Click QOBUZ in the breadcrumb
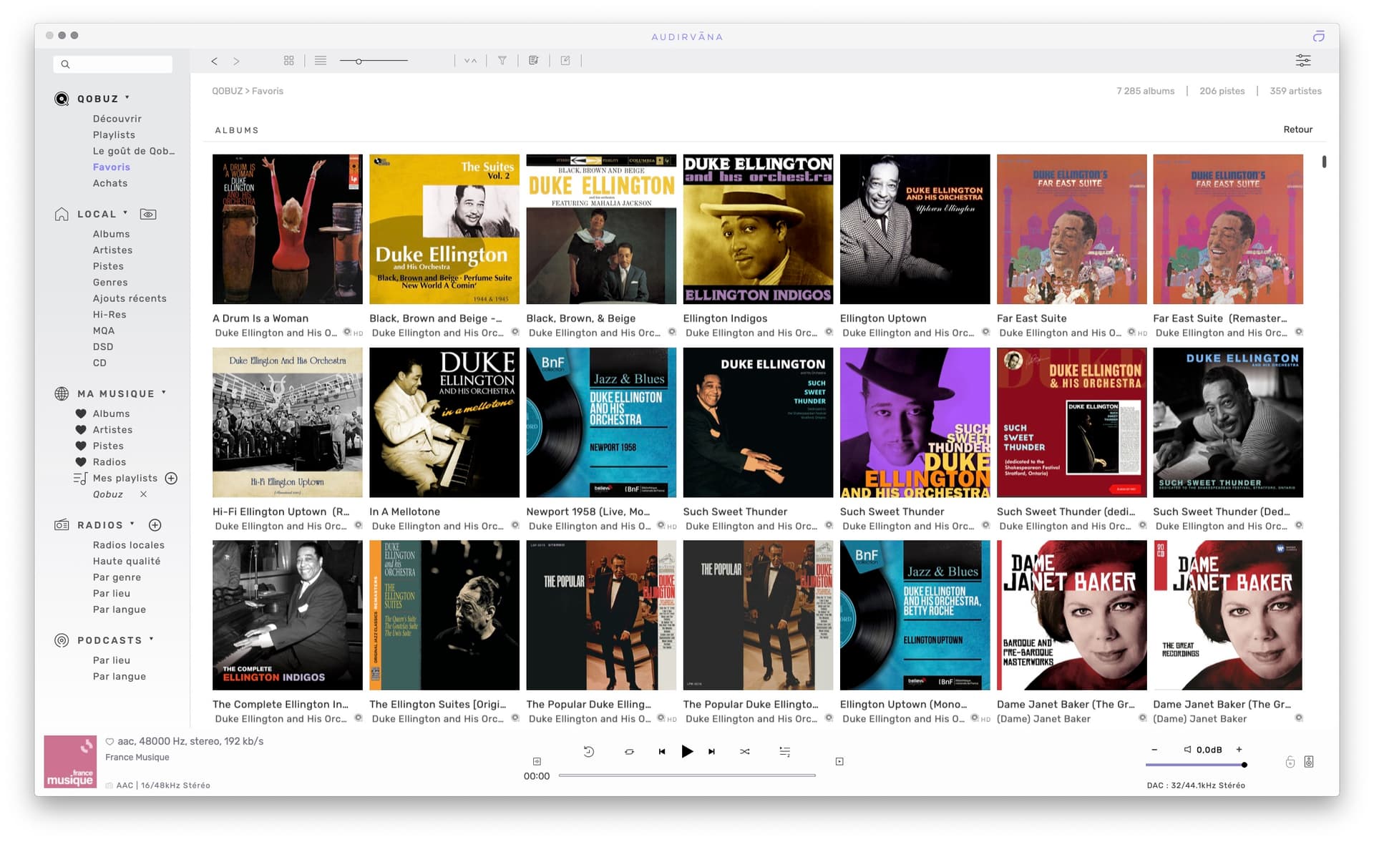 pos(227,91)
